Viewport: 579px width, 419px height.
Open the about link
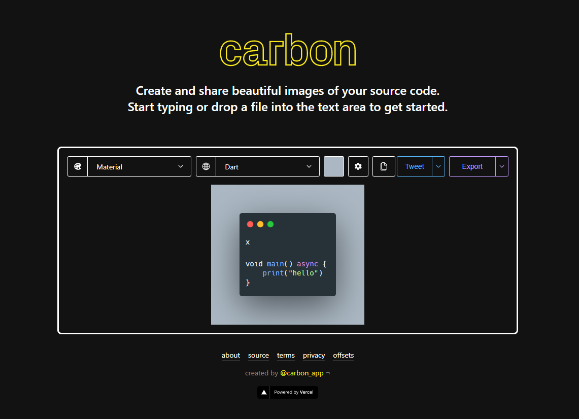[x=231, y=356]
